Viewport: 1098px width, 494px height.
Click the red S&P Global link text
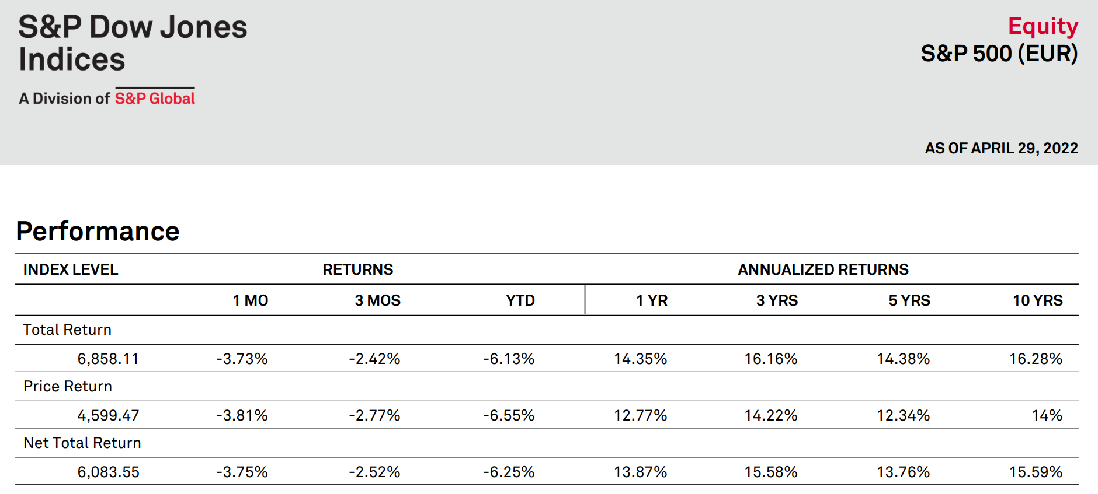[x=155, y=99]
